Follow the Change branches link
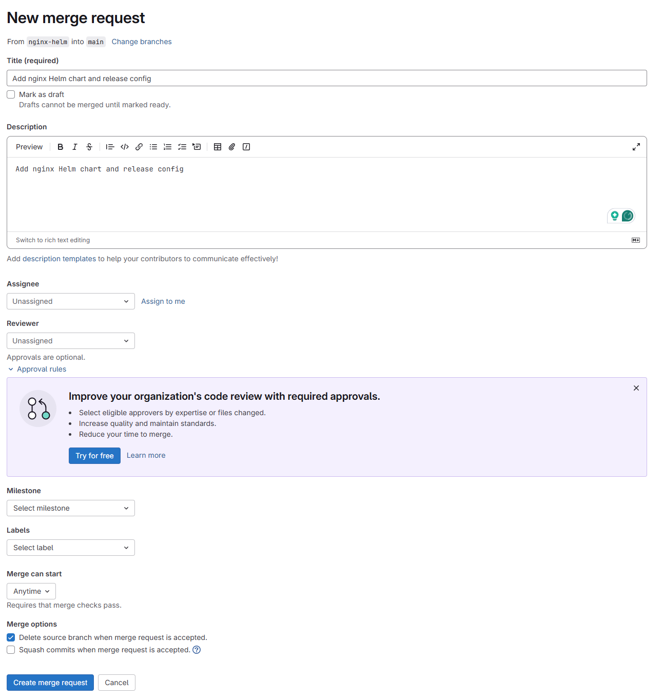Screen dimensions: 663x700 point(142,42)
